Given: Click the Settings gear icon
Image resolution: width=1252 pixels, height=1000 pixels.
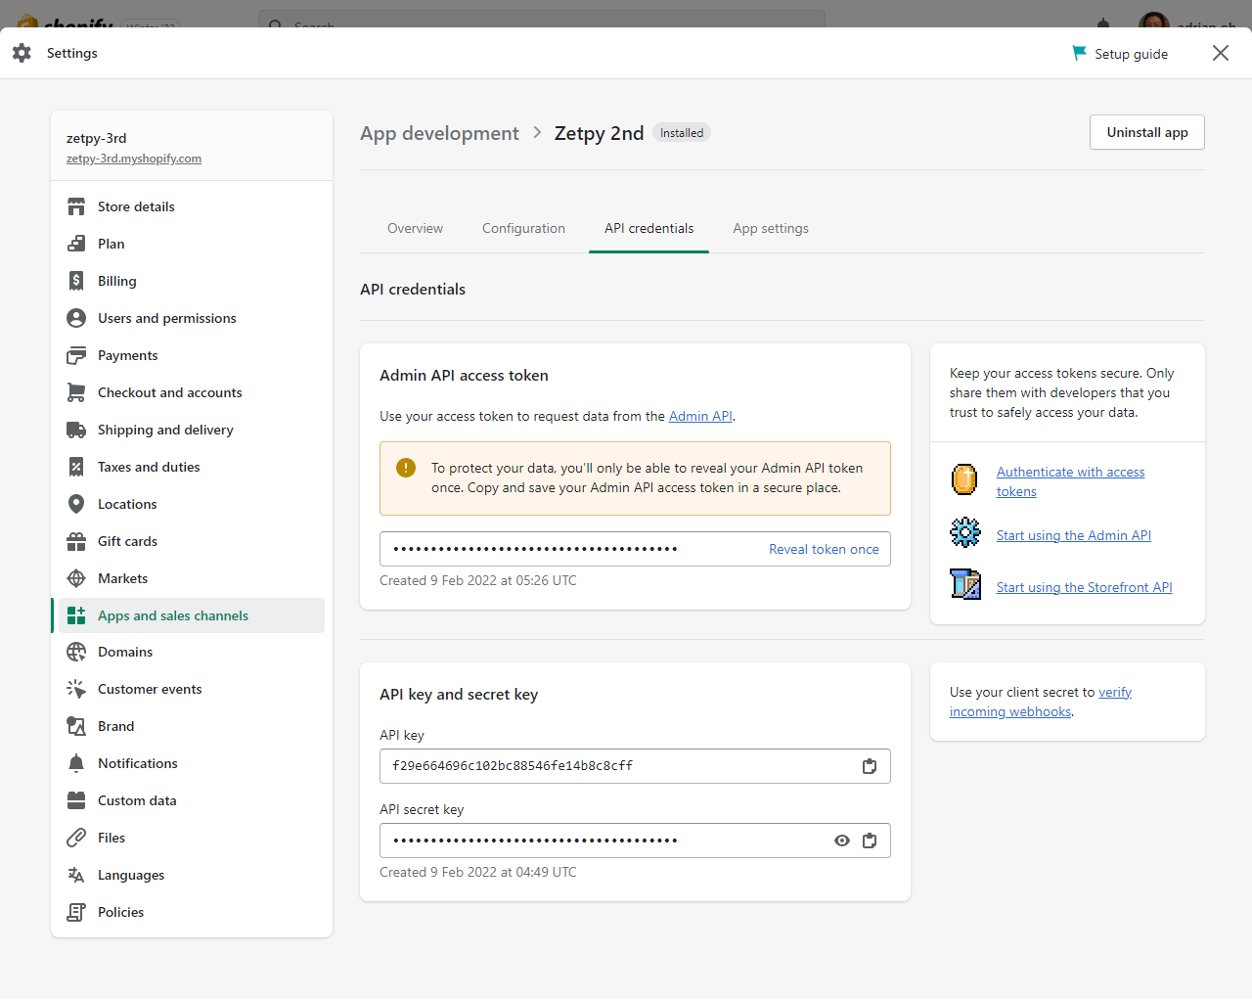Looking at the screenshot, I should click(22, 53).
